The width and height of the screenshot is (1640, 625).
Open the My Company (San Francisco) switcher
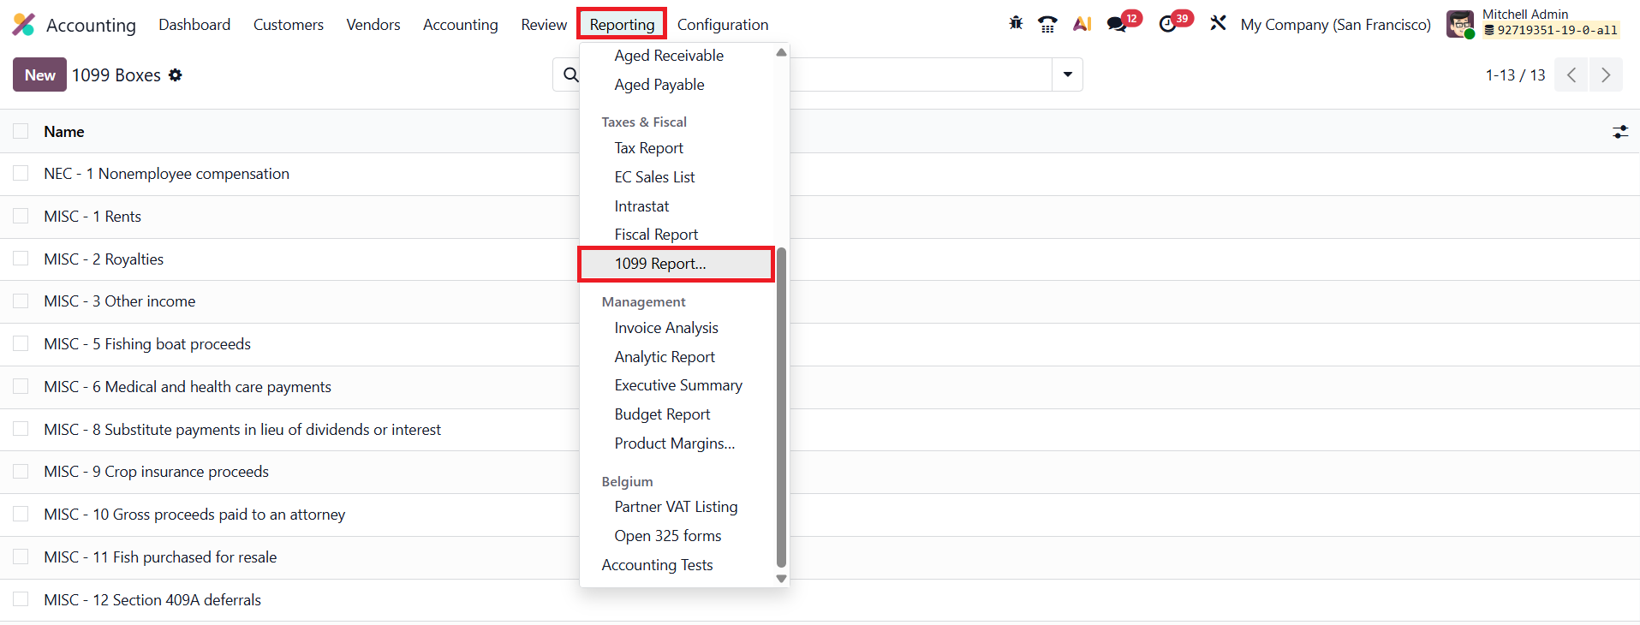click(x=1335, y=25)
